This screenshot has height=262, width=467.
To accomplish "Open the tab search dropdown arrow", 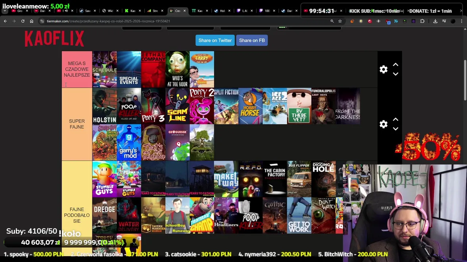I will [x=5, y=11].
